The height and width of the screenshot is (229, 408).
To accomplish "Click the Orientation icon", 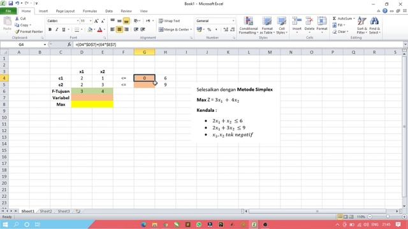I will coord(136,21).
